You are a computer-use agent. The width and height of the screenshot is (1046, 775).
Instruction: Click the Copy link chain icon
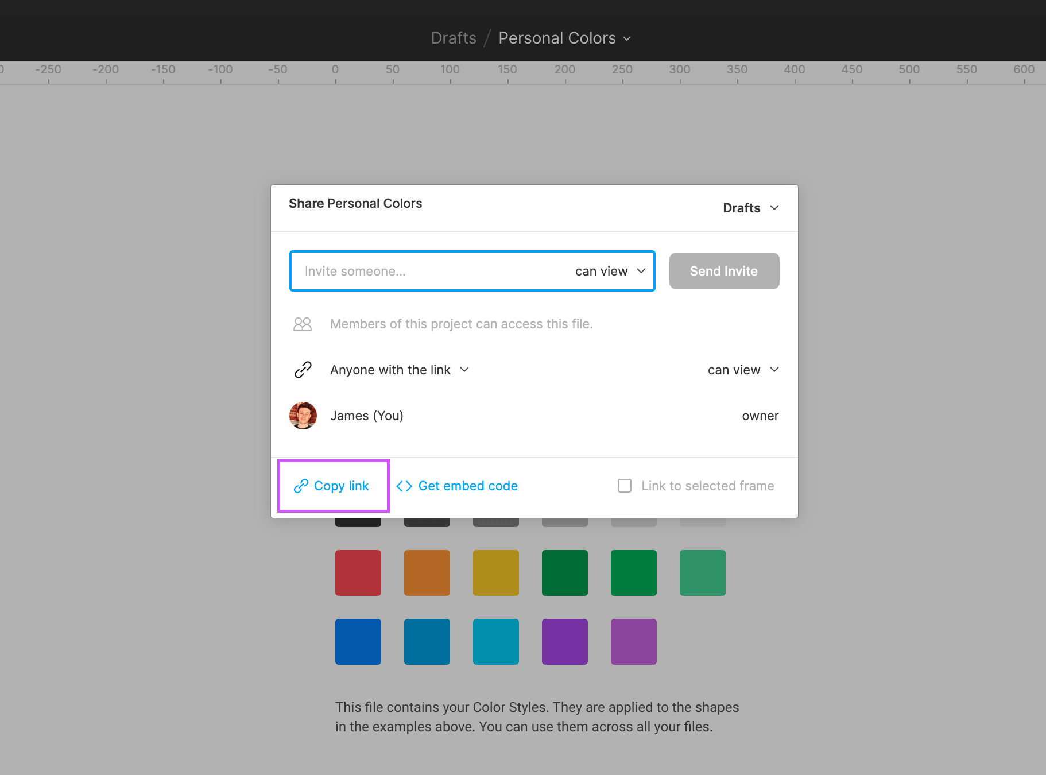click(301, 486)
